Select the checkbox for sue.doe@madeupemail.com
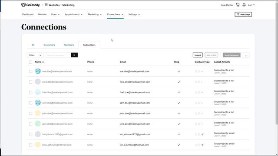 point(30,71)
